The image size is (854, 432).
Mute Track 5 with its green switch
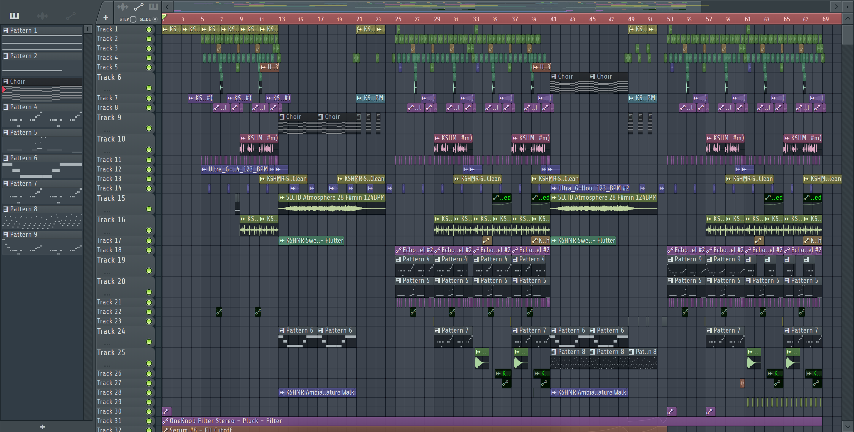pos(149,68)
